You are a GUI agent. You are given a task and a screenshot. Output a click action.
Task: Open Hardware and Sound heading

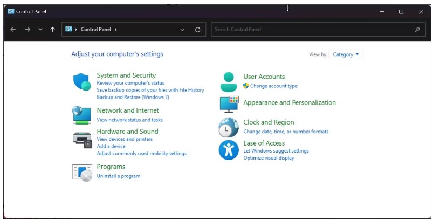[x=127, y=132]
